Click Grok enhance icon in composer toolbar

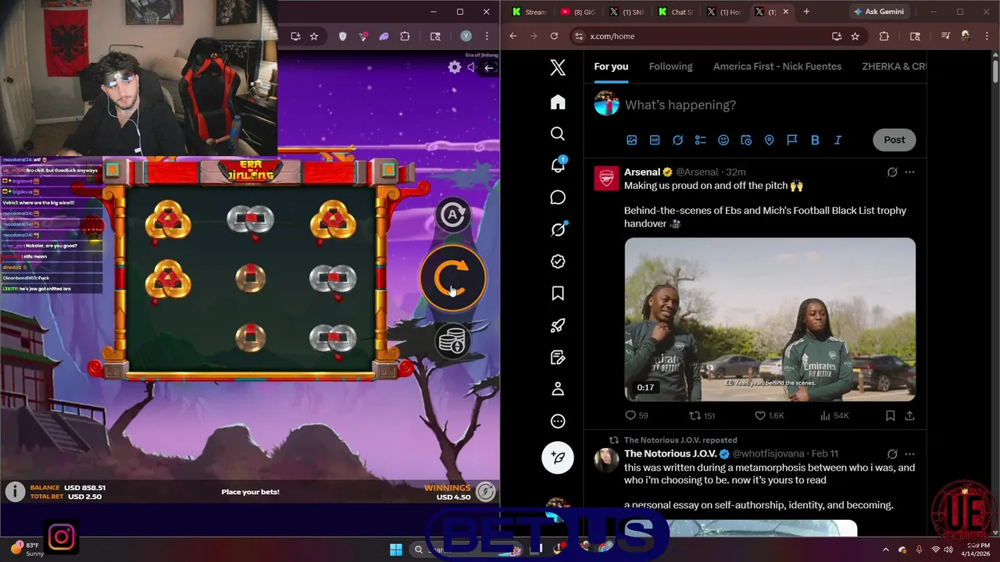pos(677,140)
